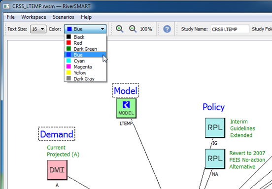Open the Scenarios menu
272x189 pixels.
tap(64, 17)
